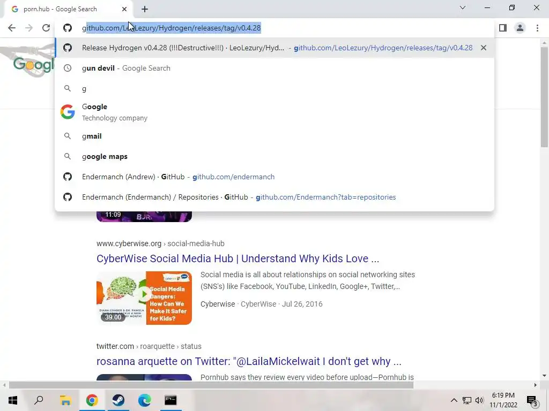Open the tab search chevron in title bar
This screenshot has width=549, height=411.
[x=463, y=7]
